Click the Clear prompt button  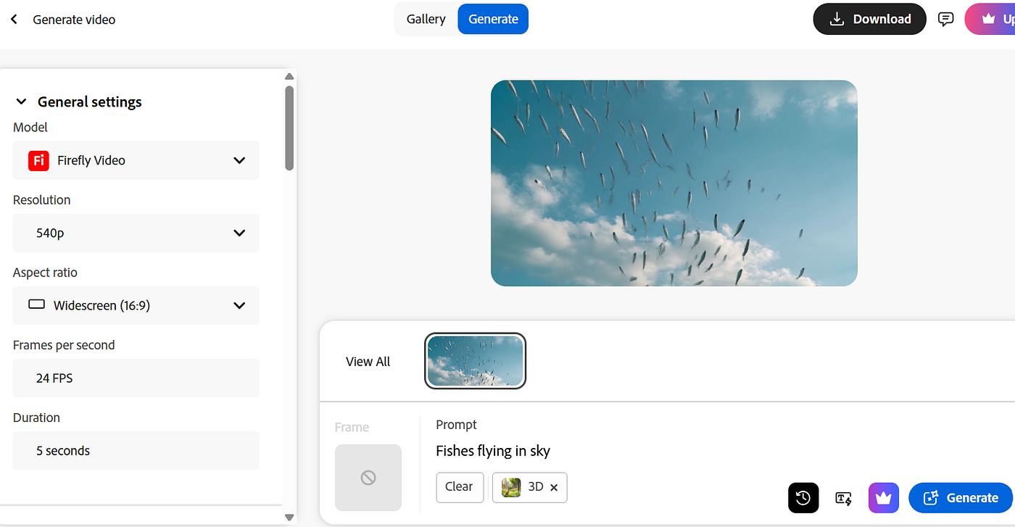(x=459, y=487)
